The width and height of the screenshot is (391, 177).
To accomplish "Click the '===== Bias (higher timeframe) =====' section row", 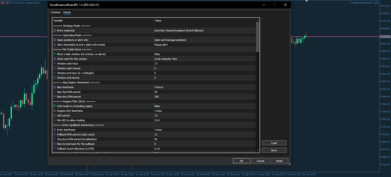I will click(154, 82).
